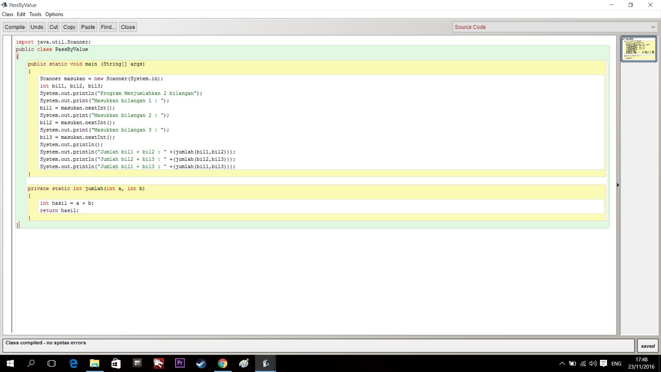
Task: Click the Undo button
Action: tap(37, 27)
